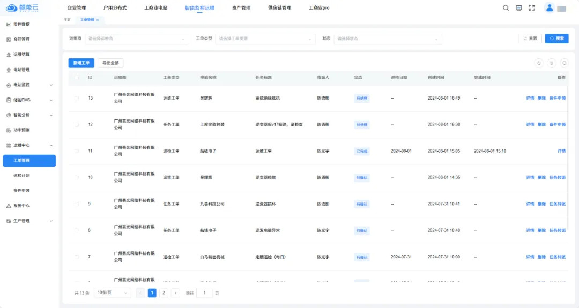Click the search magnifier icon in top bar
This screenshot has height=308, width=579.
[x=506, y=8]
